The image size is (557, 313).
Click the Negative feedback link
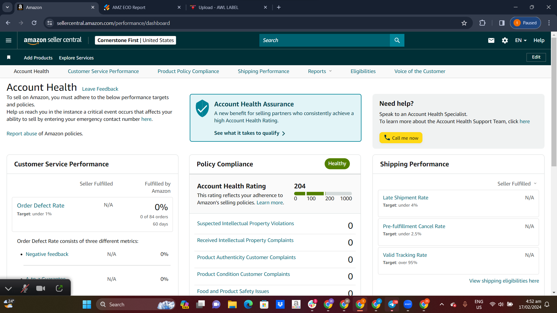47,254
